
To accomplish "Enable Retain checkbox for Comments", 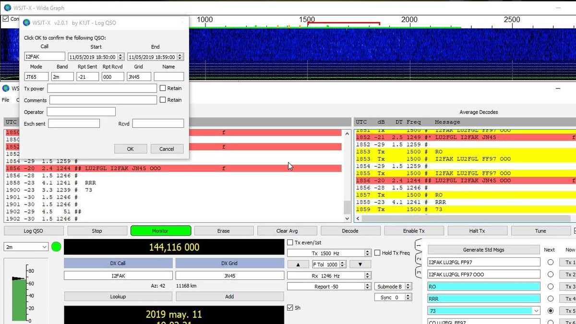I will (x=163, y=100).
